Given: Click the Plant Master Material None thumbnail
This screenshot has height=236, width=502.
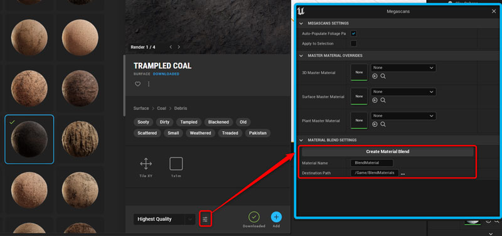Looking at the screenshot, I should (x=359, y=121).
